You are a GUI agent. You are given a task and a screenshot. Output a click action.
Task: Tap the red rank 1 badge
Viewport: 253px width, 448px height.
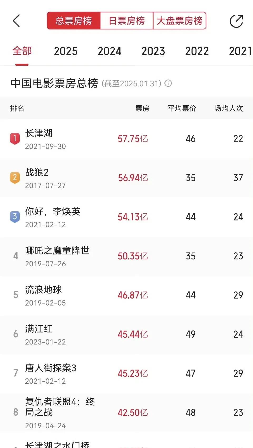pos(15,139)
